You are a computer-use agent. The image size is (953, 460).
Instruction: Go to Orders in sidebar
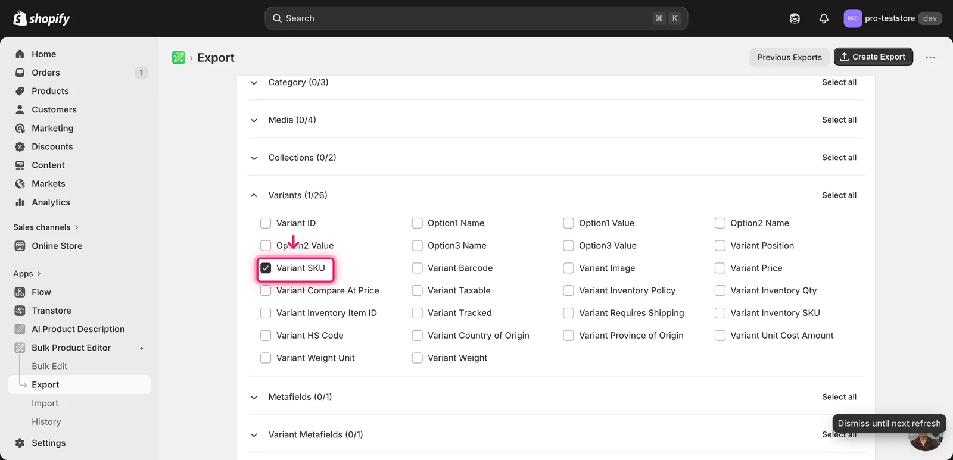46,73
